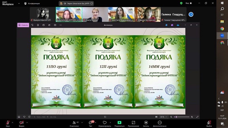Click the green Поделиться share screen button

click(x=119, y=124)
